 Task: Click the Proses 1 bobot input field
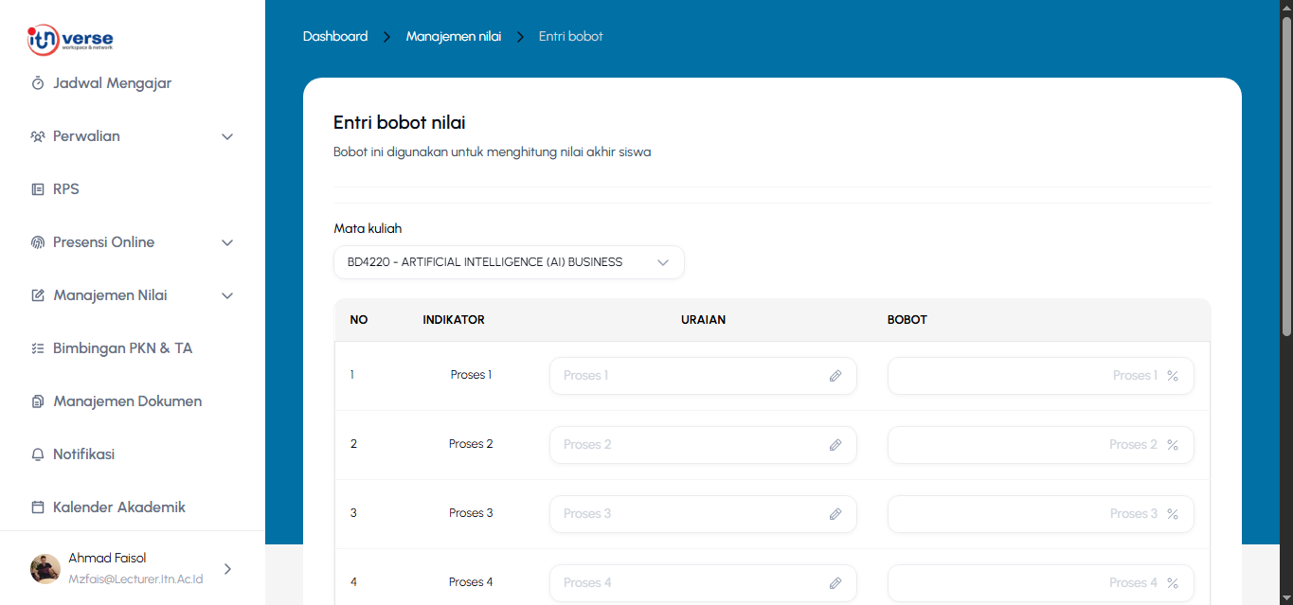click(1041, 376)
